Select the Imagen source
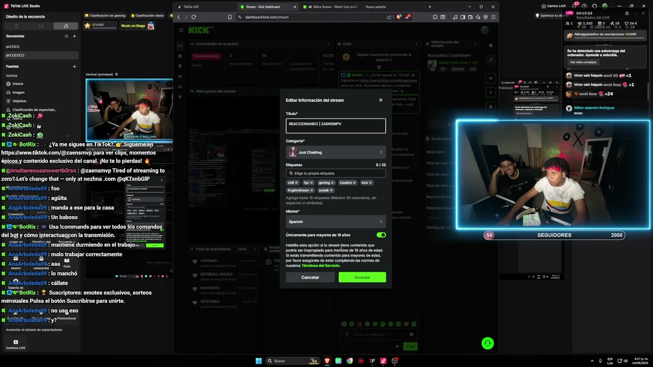The image size is (653, 367). coord(41,92)
